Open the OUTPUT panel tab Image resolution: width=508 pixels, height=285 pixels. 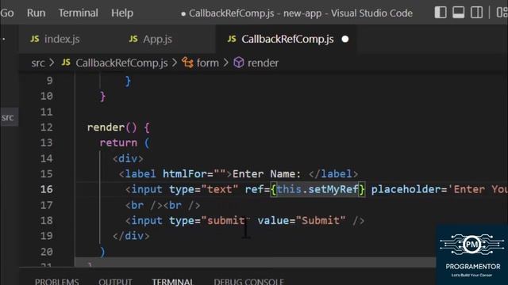[115, 282]
